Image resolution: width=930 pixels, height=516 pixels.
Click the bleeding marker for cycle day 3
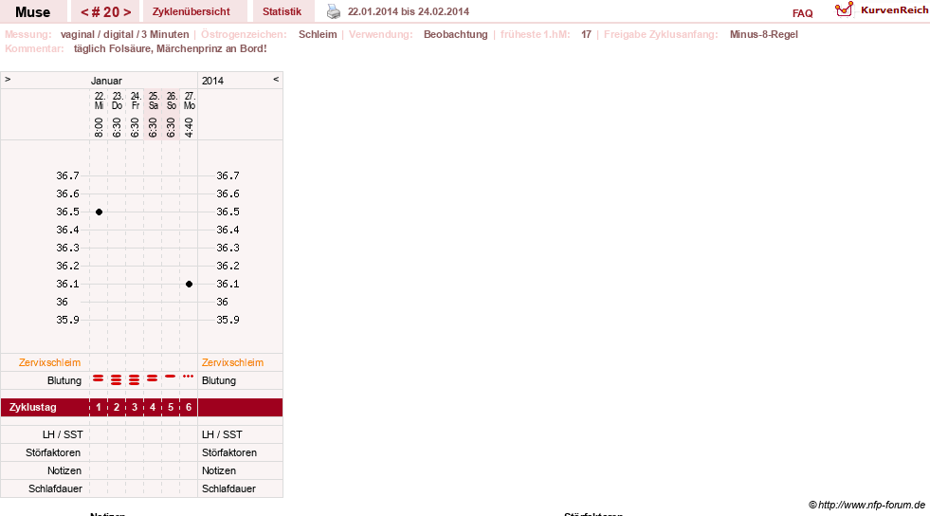pyautogui.click(x=135, y=380)
